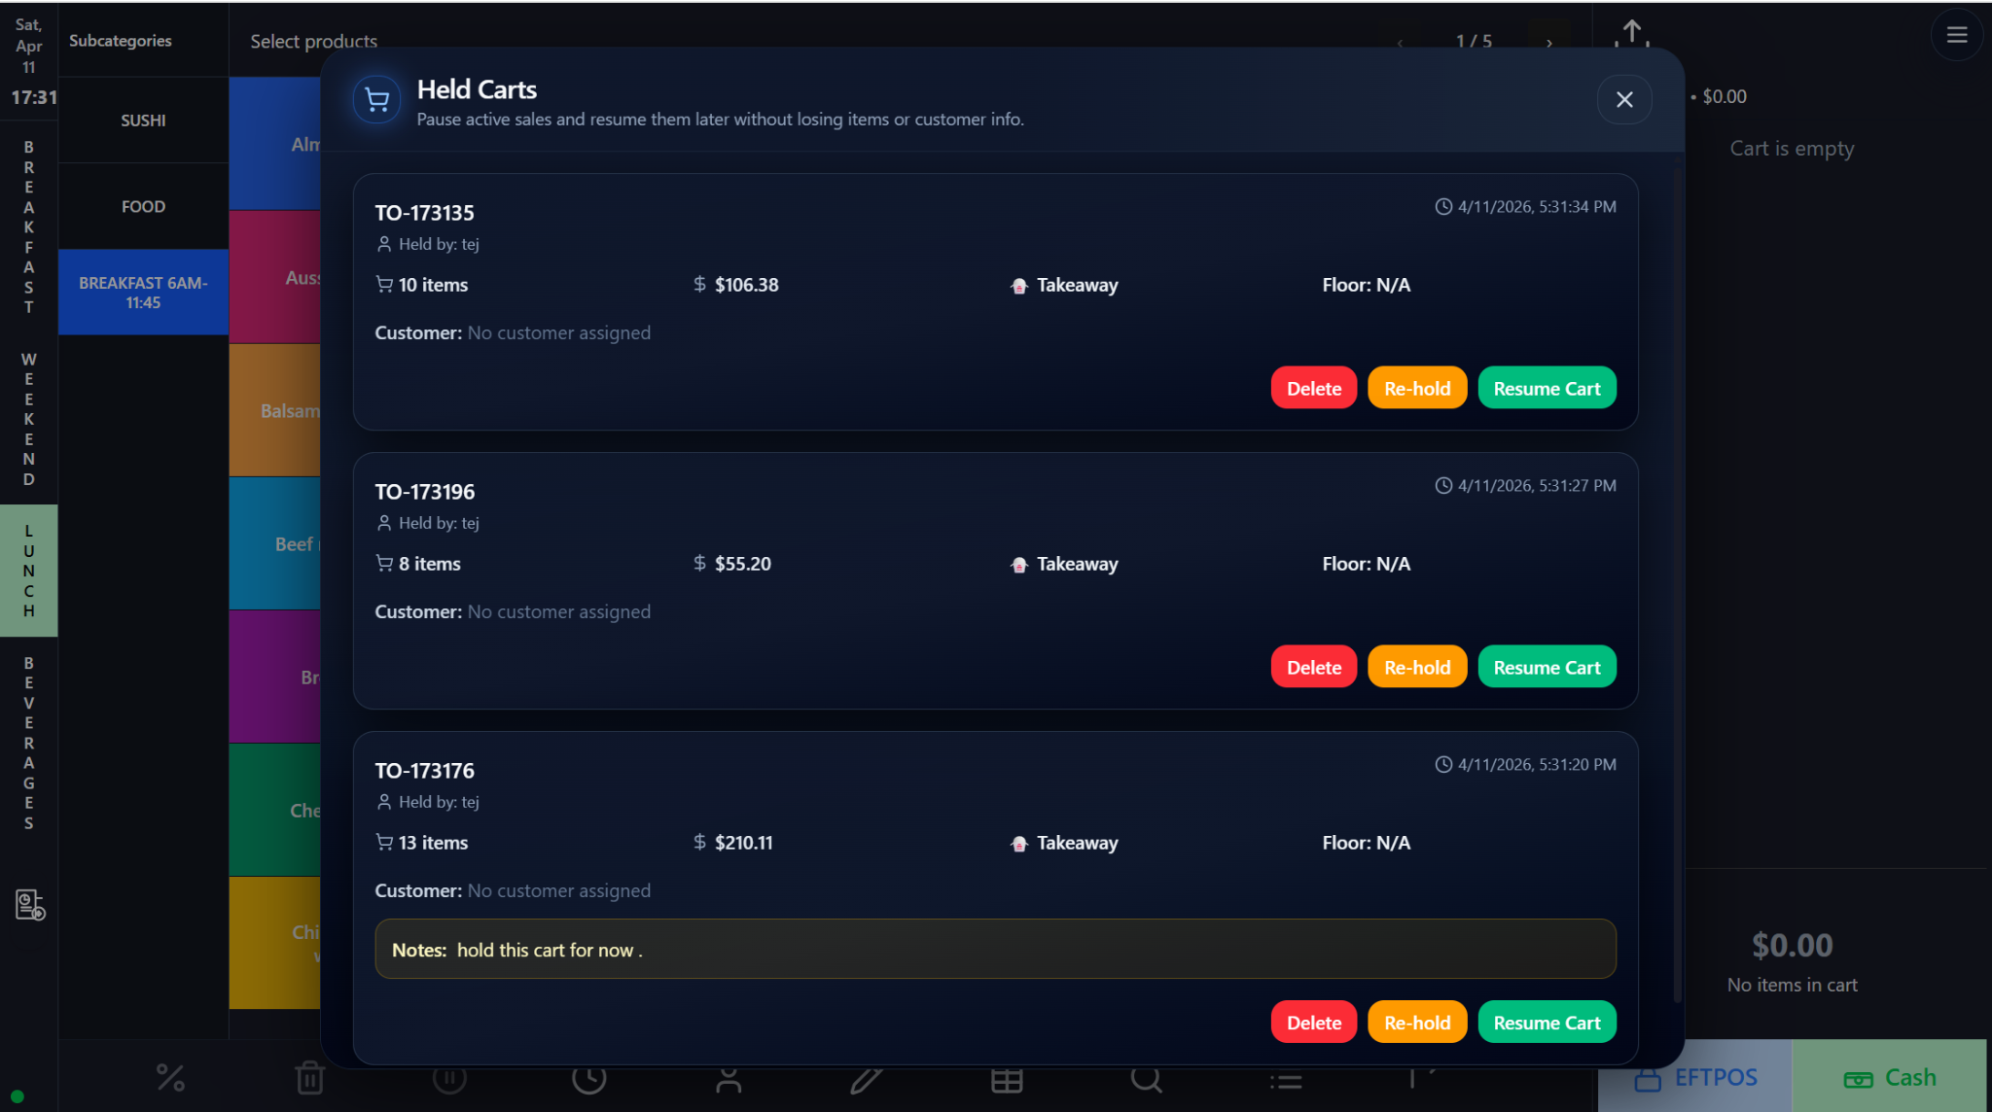Close the Held Carts dialog
Viewport: 1992px width, 1112px height.
point(1624,99)
